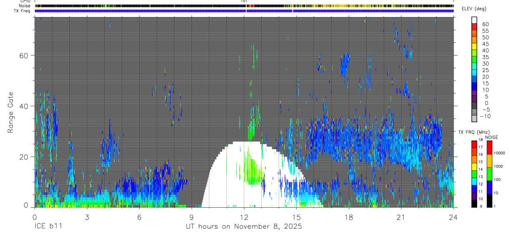Click the "55" label on ELEV colorbar

pos(485,31)
